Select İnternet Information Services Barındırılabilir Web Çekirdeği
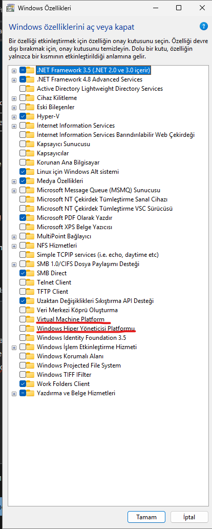Viewport: 212px width, 529px height. (x=116, y=135)
